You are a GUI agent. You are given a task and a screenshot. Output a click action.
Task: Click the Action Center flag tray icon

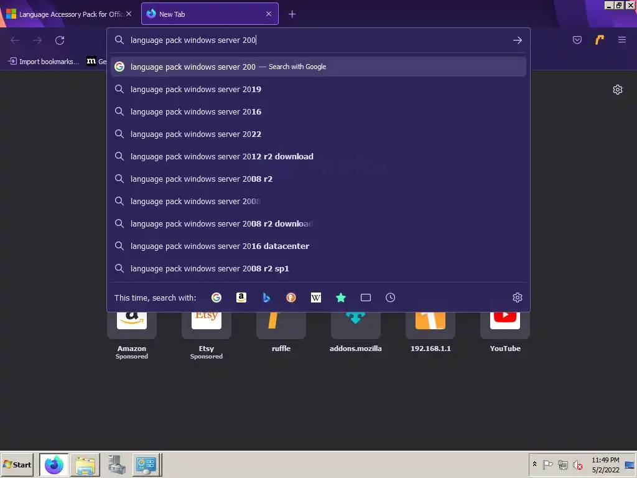[547, 464]
